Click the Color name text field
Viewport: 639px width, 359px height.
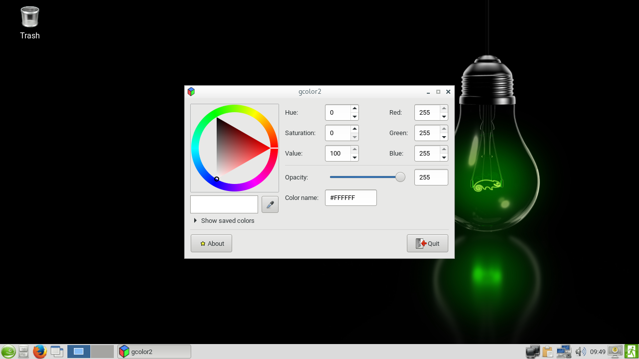[350, 198]
